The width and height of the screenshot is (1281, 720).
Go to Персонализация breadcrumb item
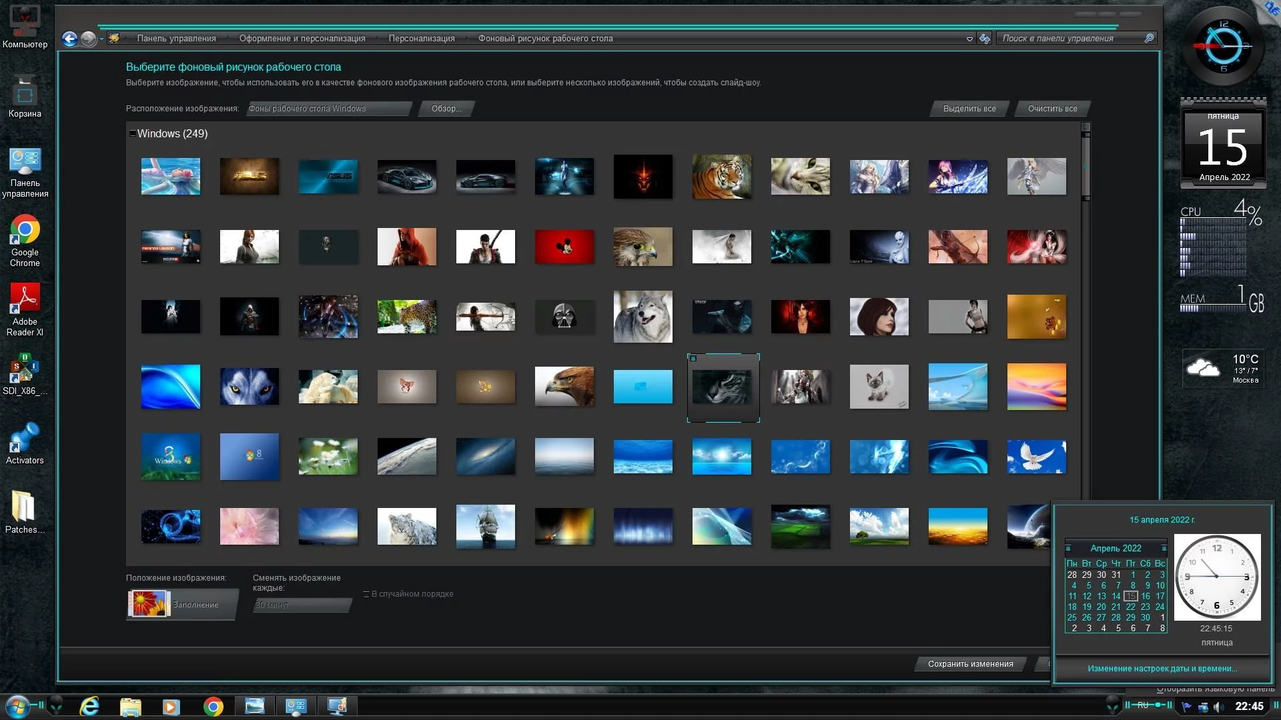click(421, 39)
